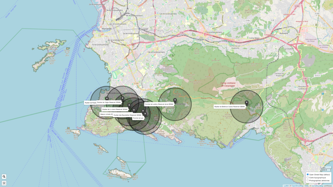This screenshot has height=187, width=333.
Task: Click the Rucher de La Jarre pin
Action: coord(129,106)
